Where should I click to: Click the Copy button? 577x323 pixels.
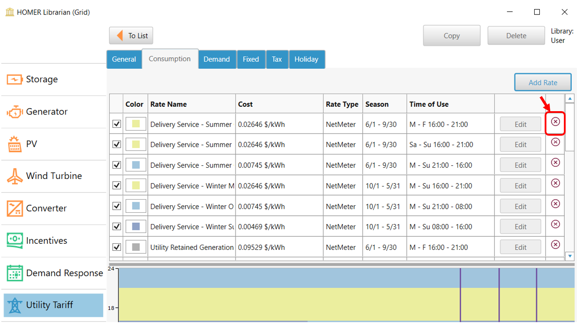pos(452,36)
